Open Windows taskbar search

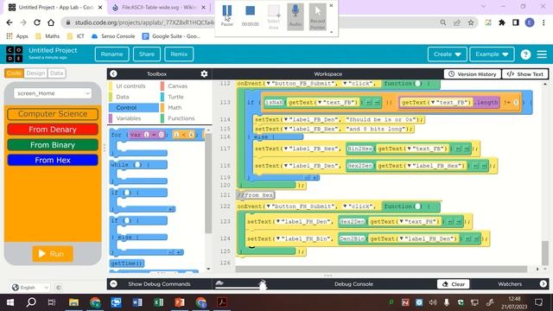click(31, 302)
